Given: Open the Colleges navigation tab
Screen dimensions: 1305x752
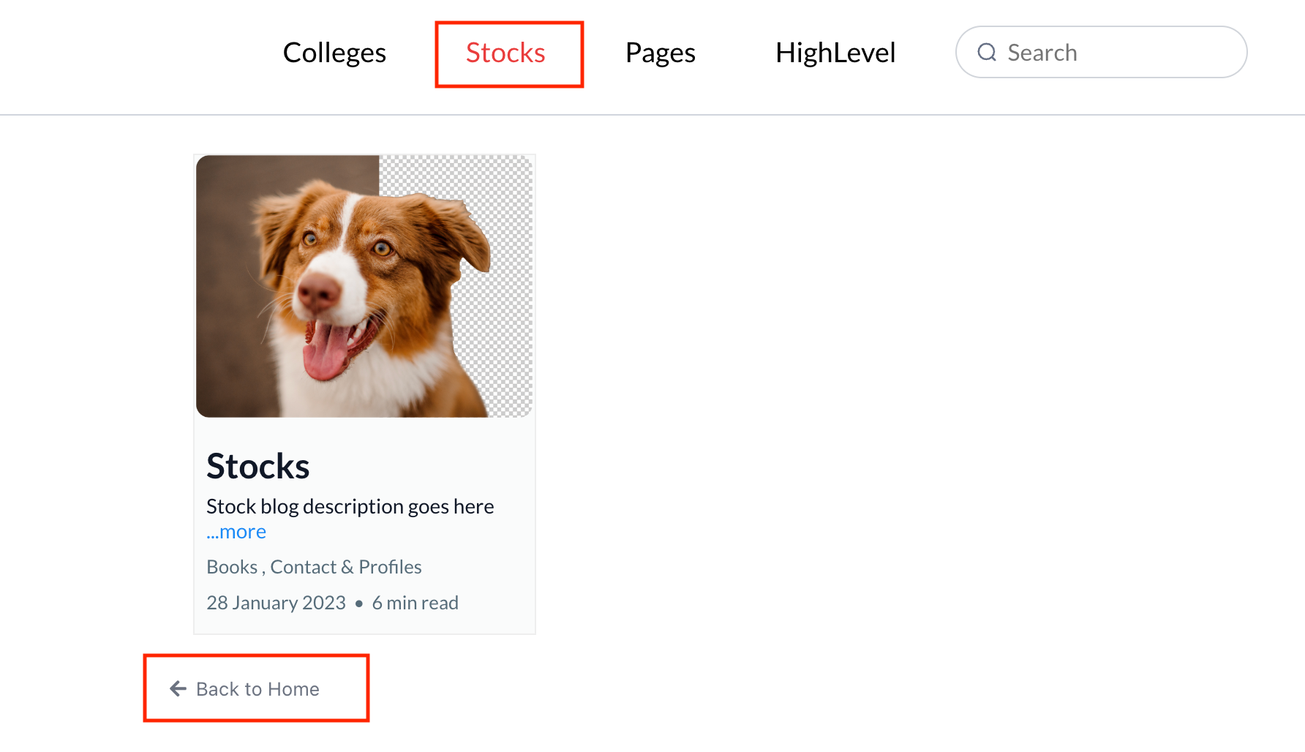Looking at the screenshot, I should pyautogui.click(x=334, y=53).
